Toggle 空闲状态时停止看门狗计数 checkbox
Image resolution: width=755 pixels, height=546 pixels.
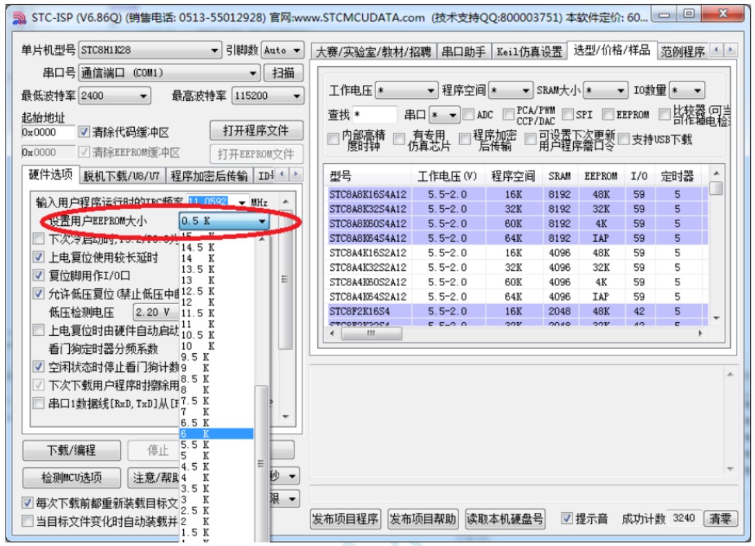(39, 367)
